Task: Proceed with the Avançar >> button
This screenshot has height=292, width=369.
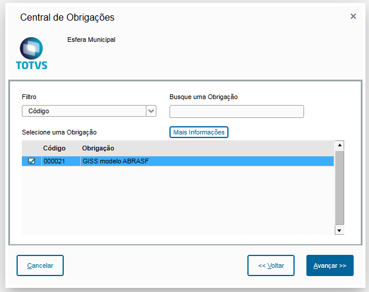Action: 329,265
